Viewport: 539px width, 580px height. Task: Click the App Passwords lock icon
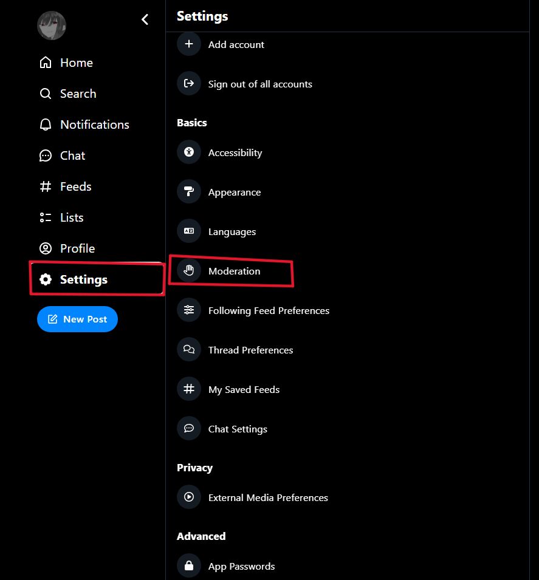pyautogui.click(x=189, y=566)
